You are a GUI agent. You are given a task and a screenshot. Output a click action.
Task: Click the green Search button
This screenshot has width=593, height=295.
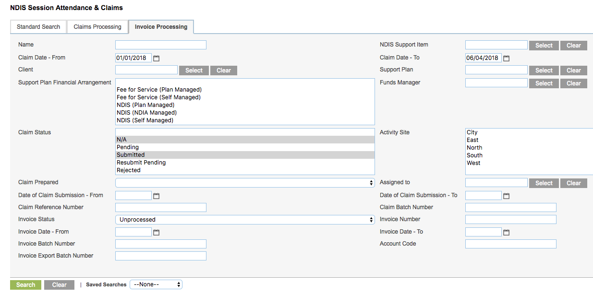coord(25,285)
